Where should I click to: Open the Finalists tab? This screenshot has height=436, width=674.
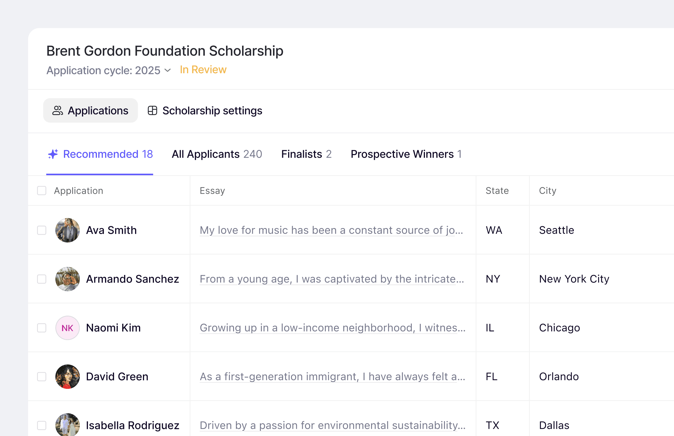click(306, 154)
